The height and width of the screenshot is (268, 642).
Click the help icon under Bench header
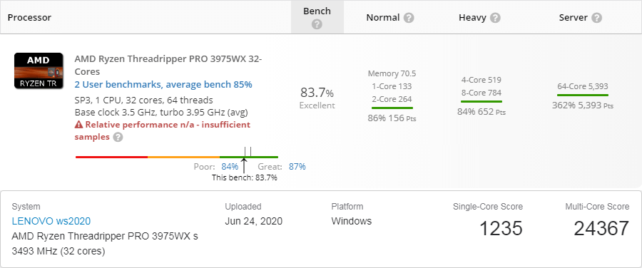tap(317, 24)
